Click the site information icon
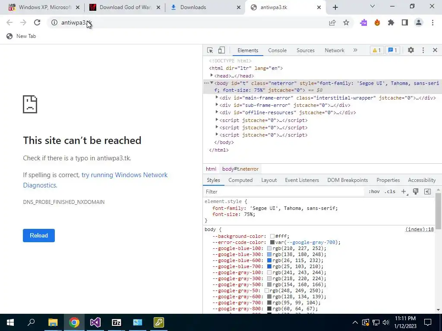Viewport: 442px width, 331px height. [54, 22]
